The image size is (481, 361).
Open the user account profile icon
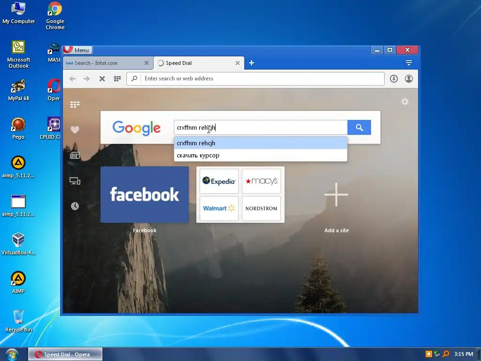[x=409, y=78]
